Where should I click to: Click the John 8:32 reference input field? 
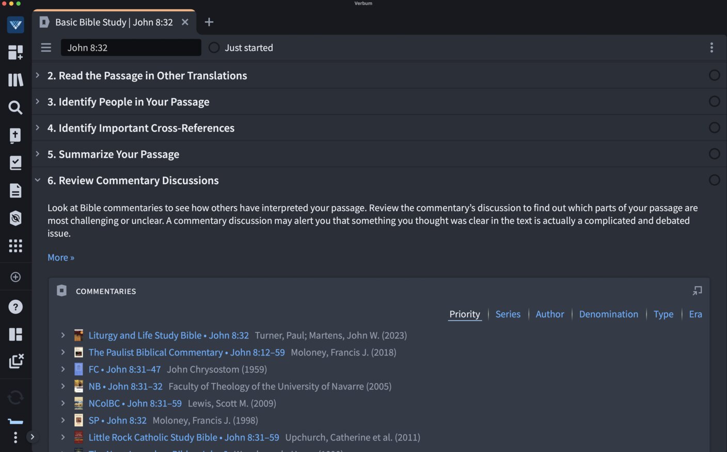click(x=131, y=47)
